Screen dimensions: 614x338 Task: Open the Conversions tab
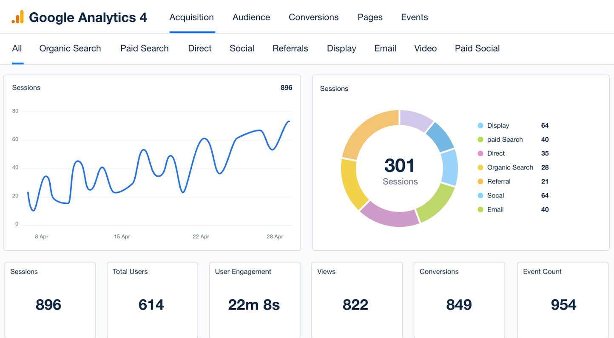[x=313, y=17]
